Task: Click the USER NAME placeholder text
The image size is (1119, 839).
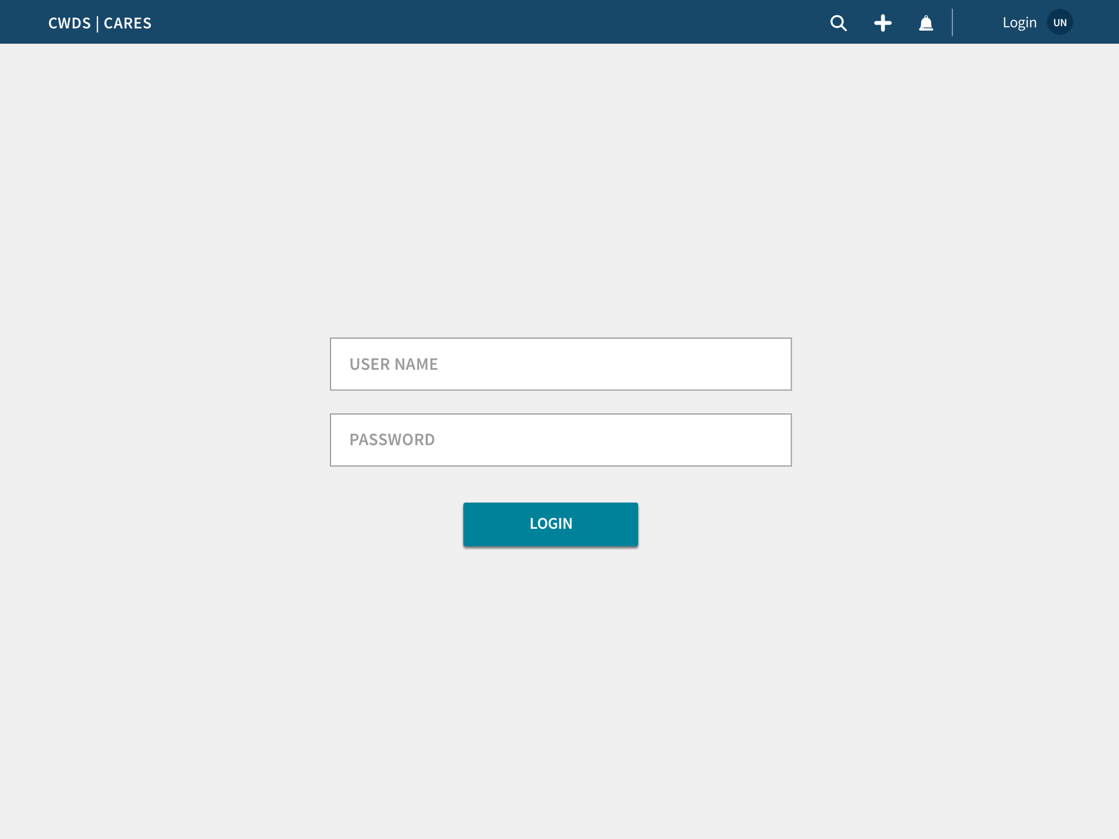Action: pos(393,364)
